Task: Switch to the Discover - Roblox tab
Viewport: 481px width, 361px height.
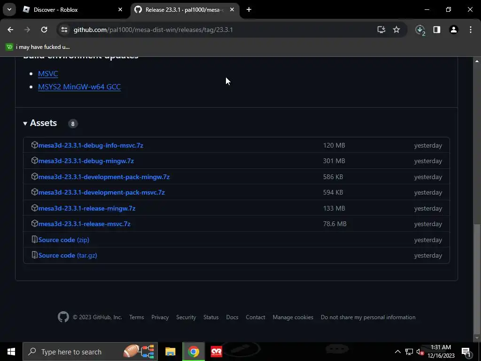Action: coord(73,9)
